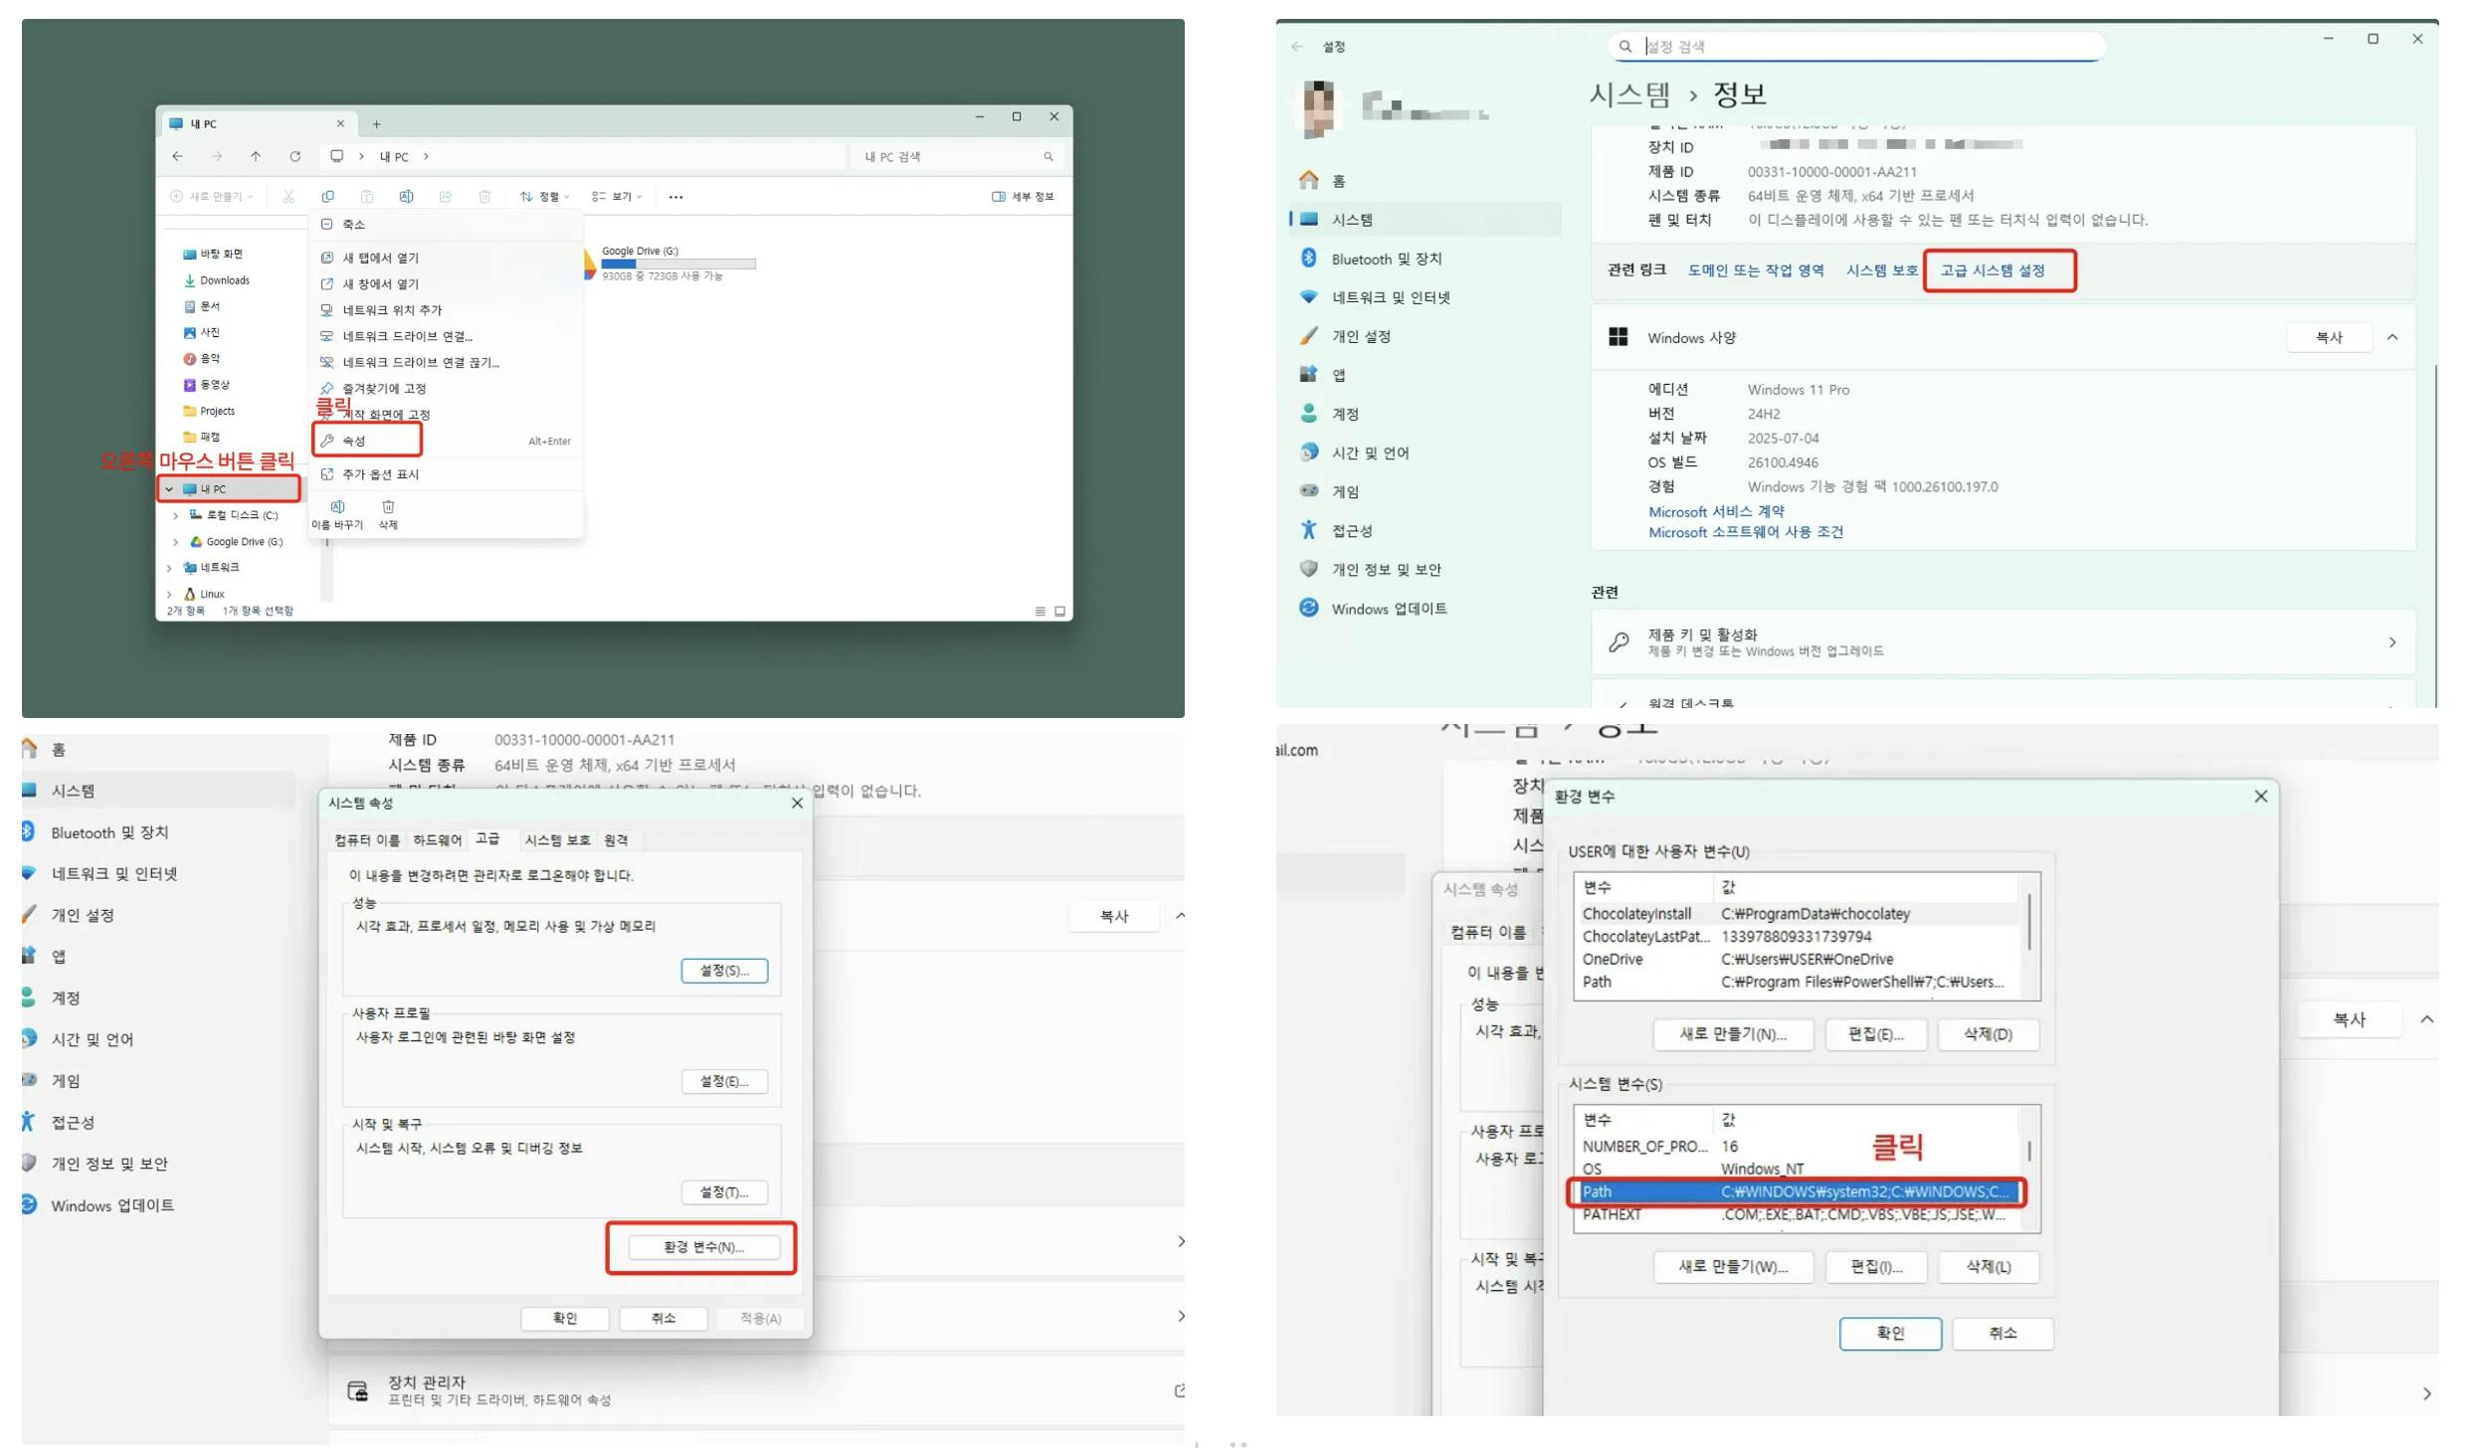Viewport: 2469px width, 1448px height.
Task: Click the copy icon in explorer toolbar
Action: (327, 196)
